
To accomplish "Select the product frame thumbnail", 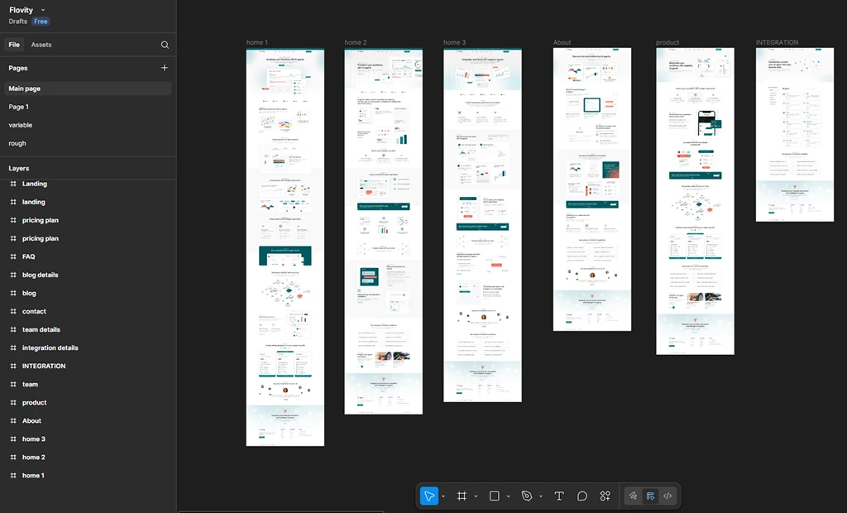I will pyautogui.click(x=695, y=201).
